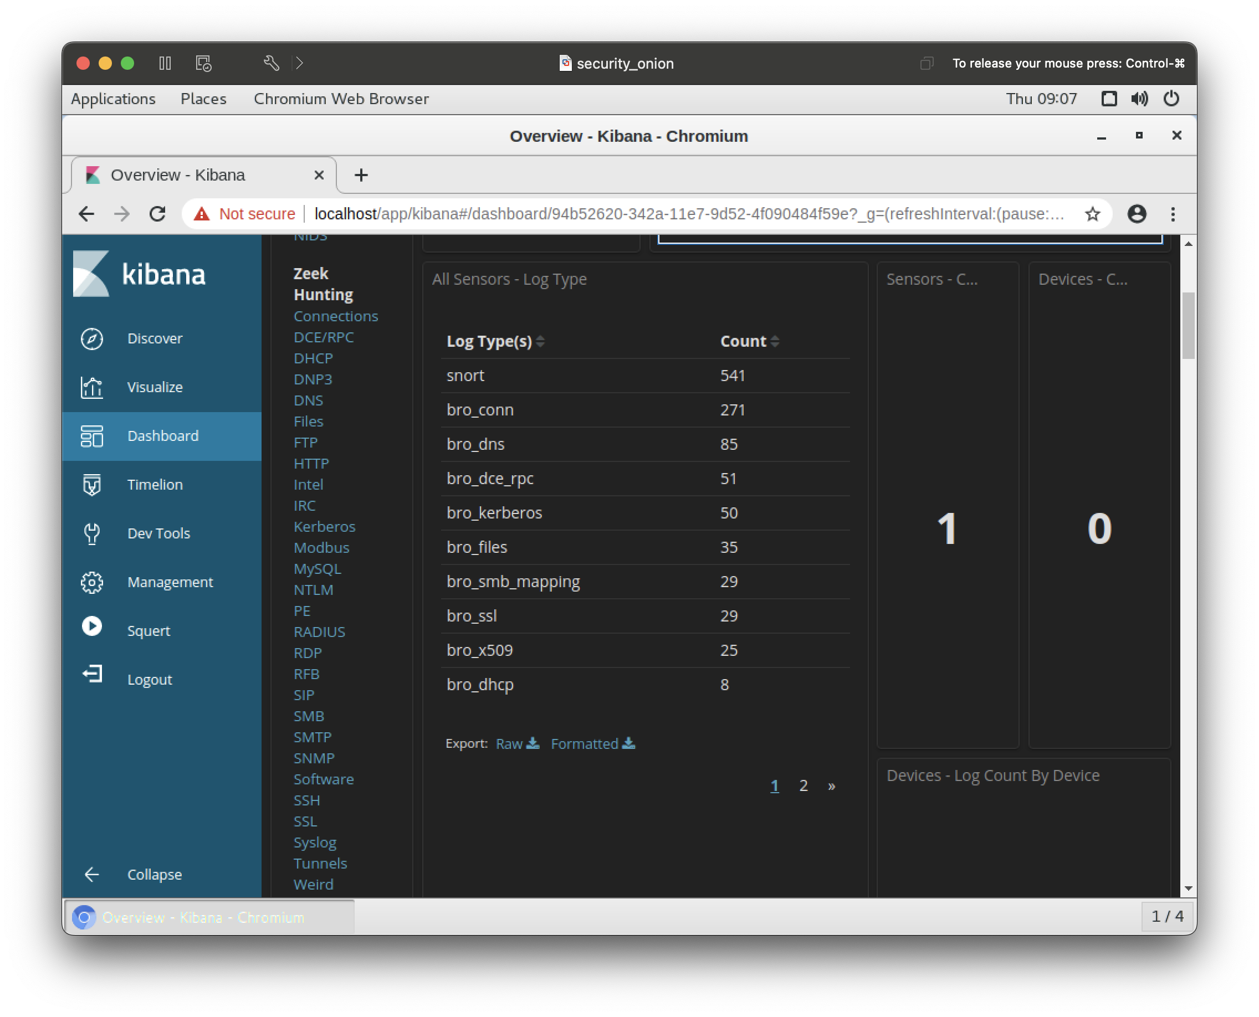Open the DNS dashboard link
This screenshot has width=1259, height=1017.
point(308,400)
